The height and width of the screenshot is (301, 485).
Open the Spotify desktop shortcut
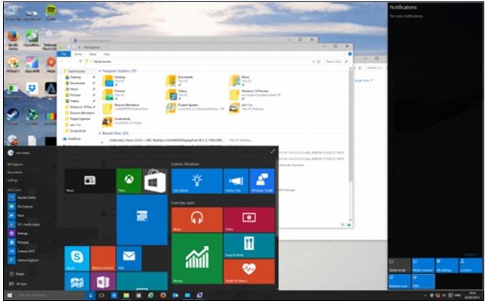51,12
